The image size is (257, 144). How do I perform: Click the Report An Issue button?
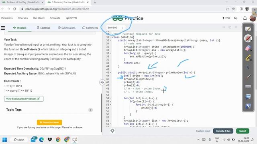tap(49, 122)
